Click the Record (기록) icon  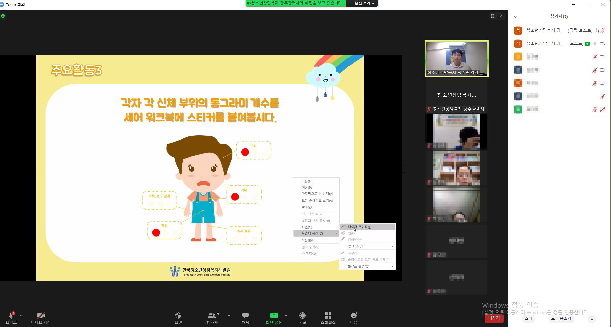(x=302, y=315)
